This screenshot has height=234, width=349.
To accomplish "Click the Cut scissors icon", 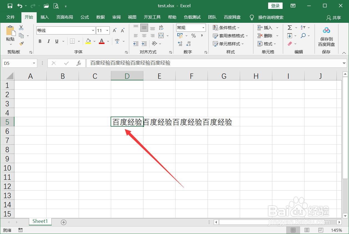I will pyautogui.click(x=21, y=28).
